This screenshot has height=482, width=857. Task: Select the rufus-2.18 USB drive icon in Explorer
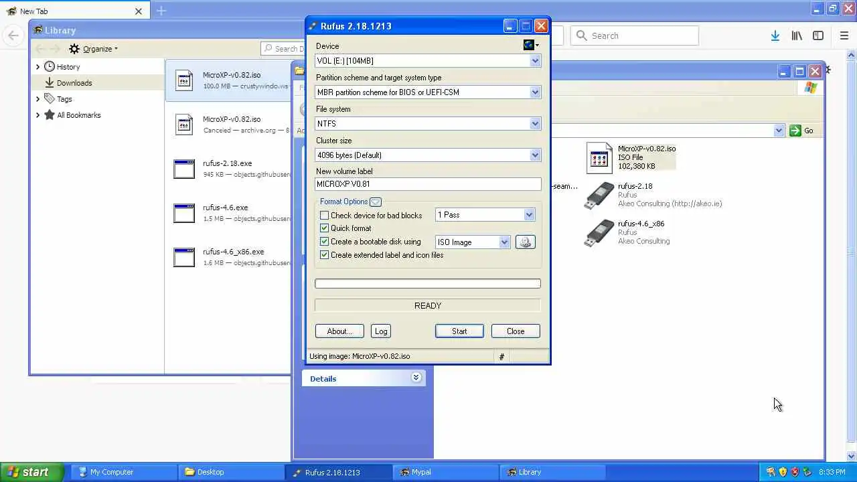tap(599, 195)
